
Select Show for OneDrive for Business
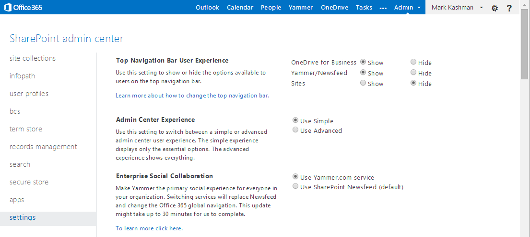[363, 62]
